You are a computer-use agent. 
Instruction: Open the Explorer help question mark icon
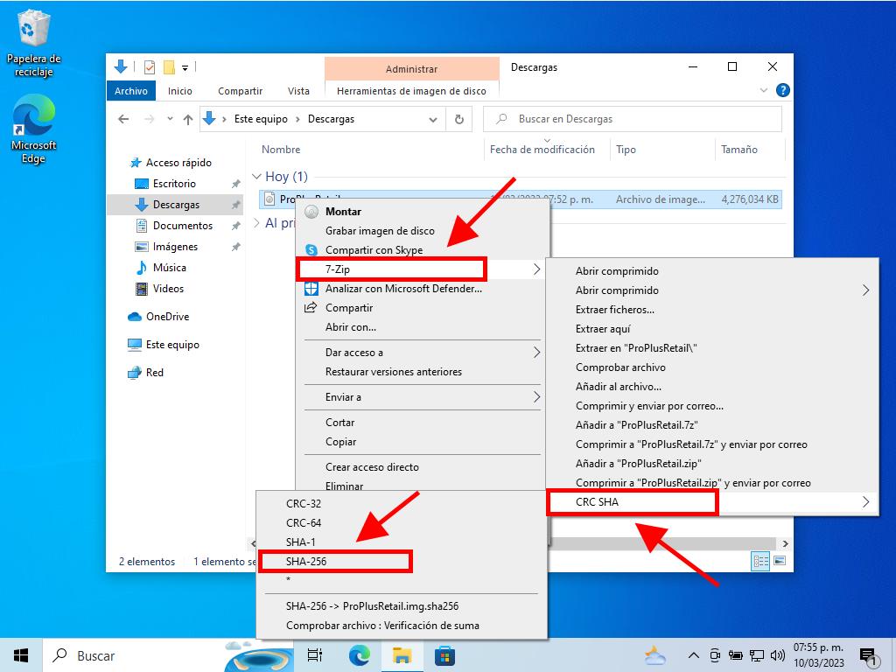(782, 90)
